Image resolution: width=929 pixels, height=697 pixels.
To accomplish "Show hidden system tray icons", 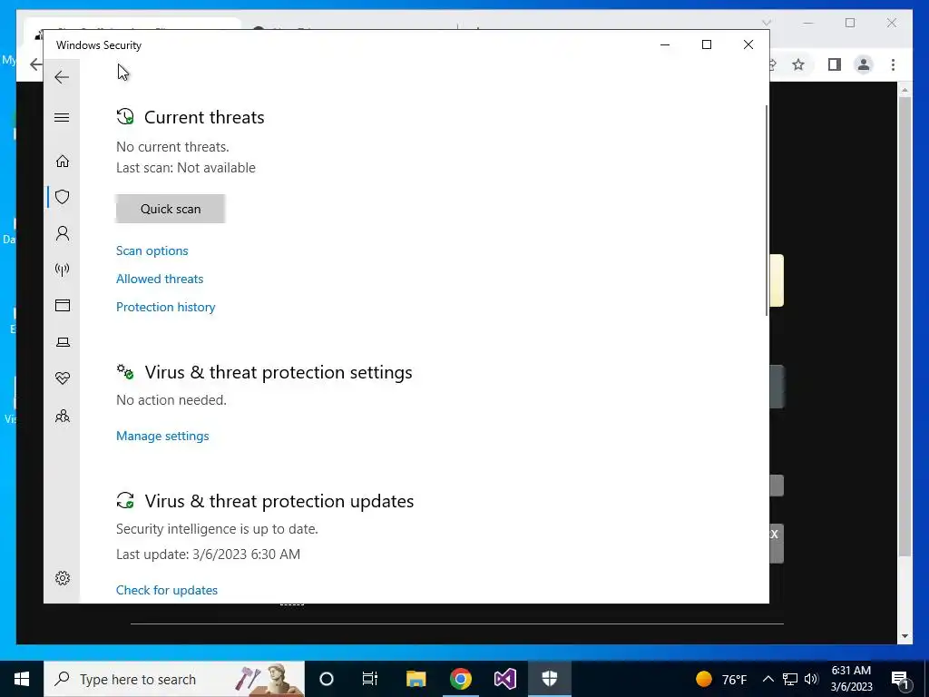I will (x=768, y=679).
